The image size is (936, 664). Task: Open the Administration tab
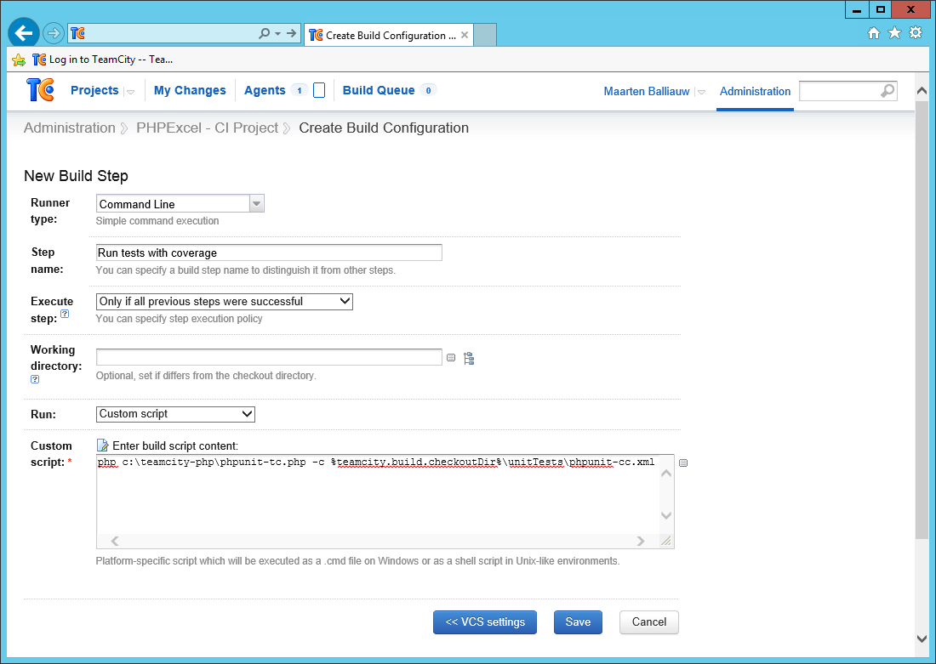pos(755,91)
